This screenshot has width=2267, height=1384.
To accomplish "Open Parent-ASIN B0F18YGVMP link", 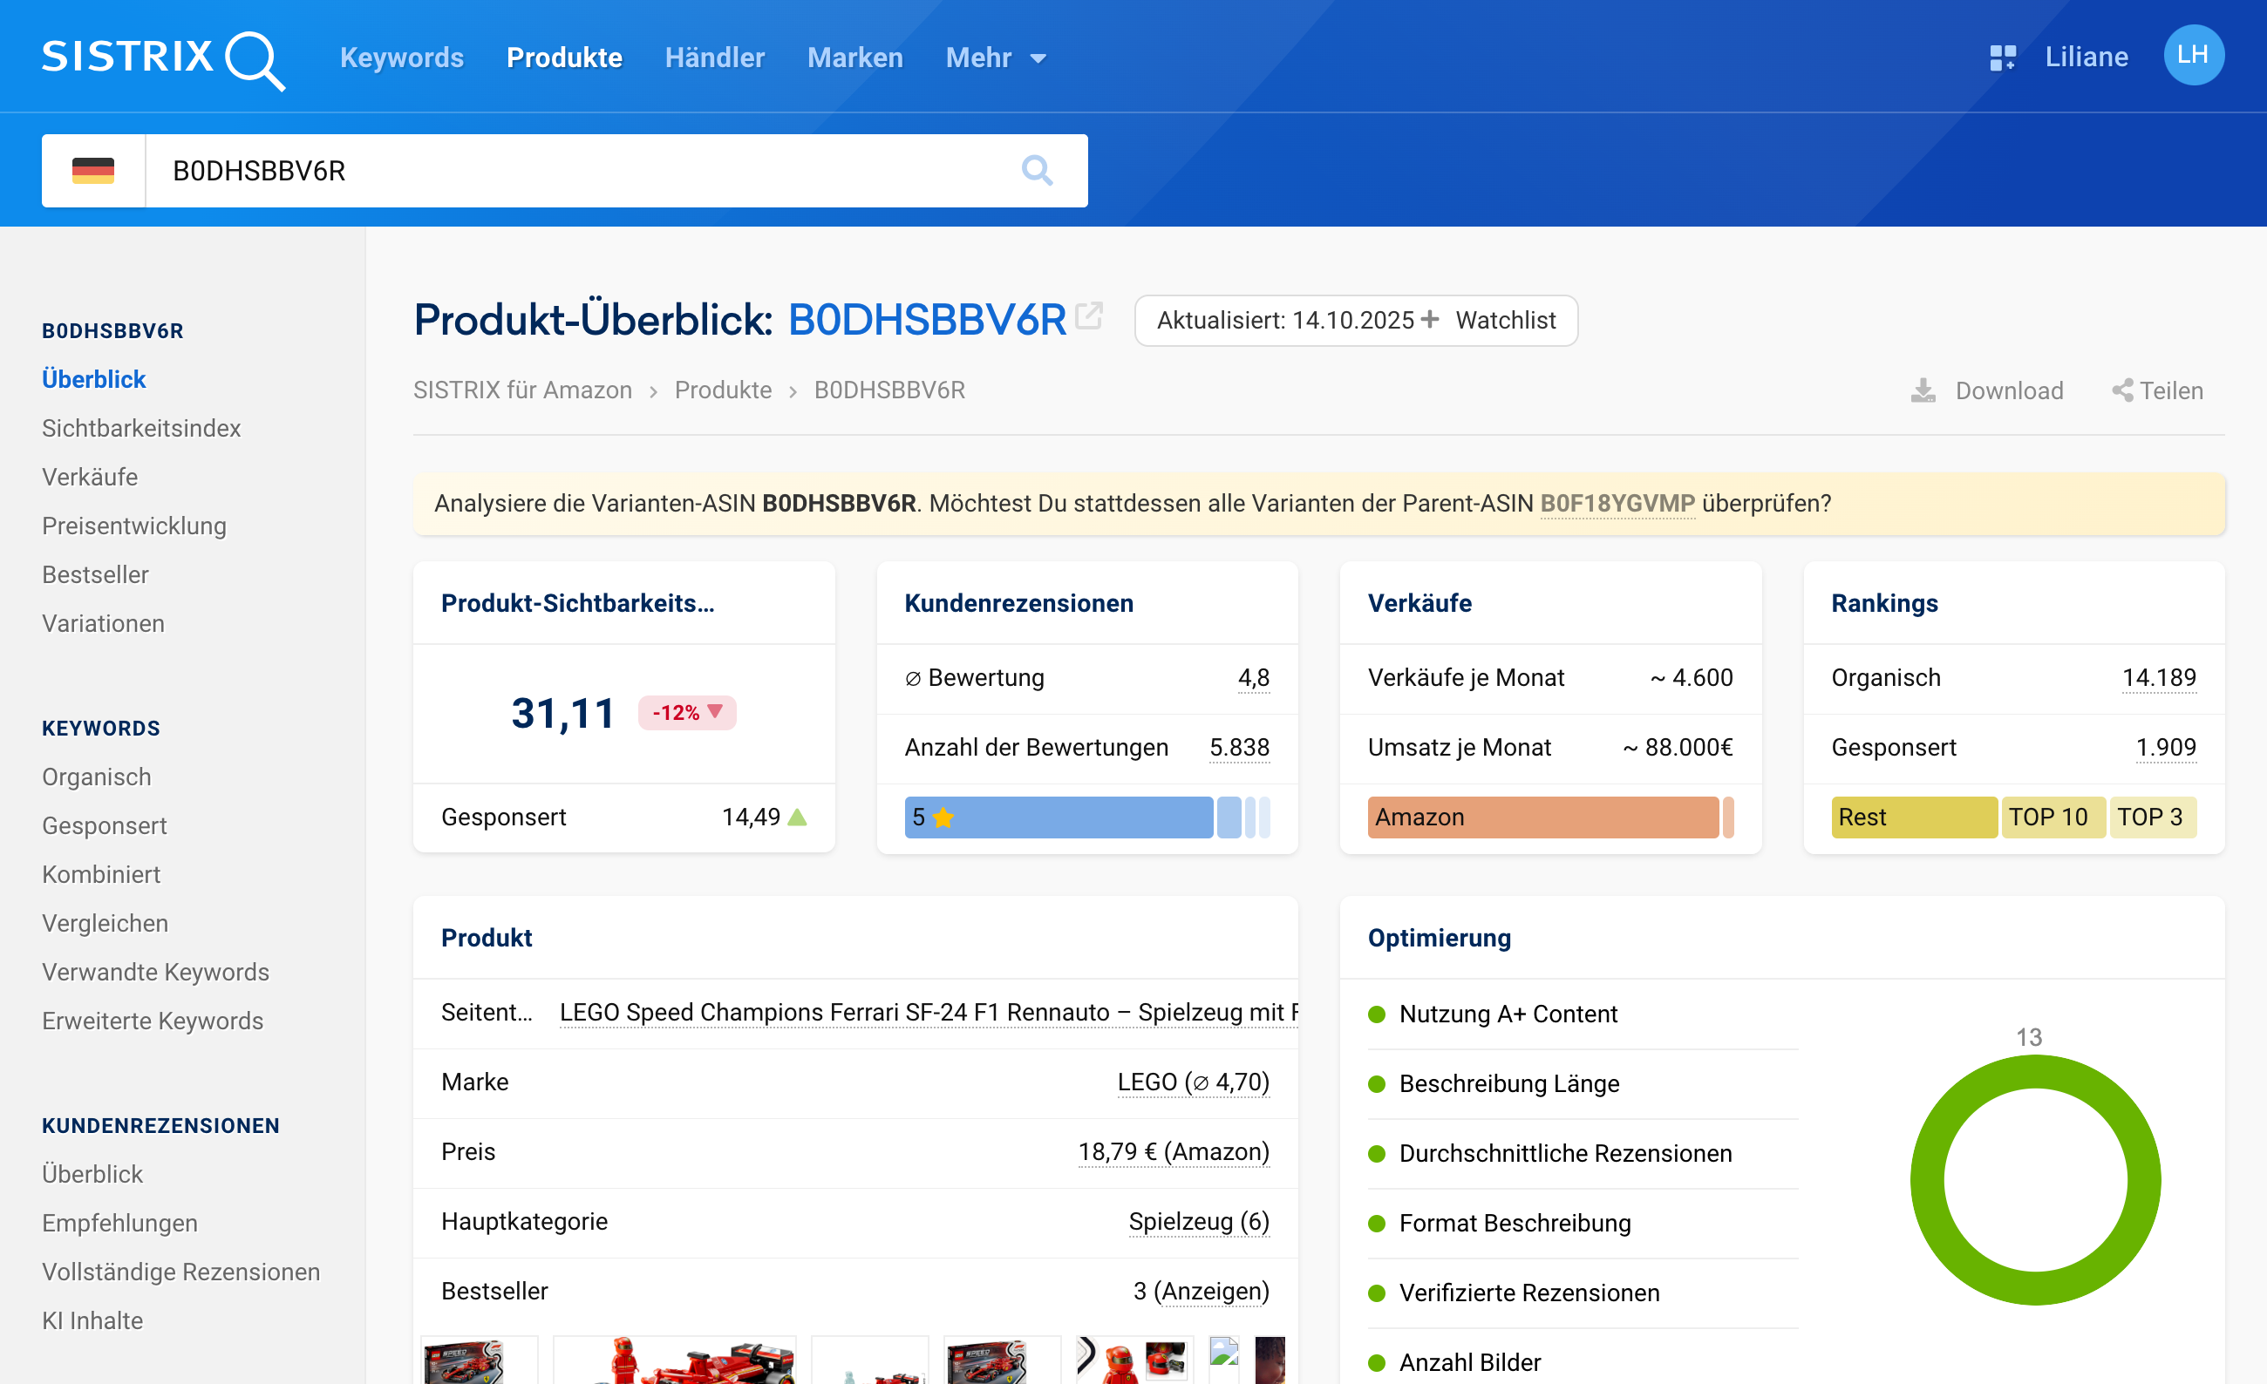I will [x=1617, y=503].
